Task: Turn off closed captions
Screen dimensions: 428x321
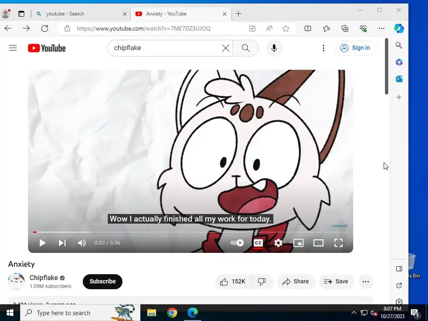Action: pyautogui.click(x=258, y=243)
